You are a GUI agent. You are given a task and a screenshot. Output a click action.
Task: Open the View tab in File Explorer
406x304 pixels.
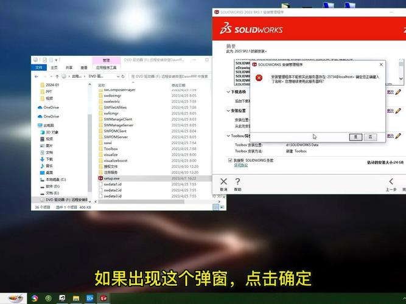(x=84, y=67)
